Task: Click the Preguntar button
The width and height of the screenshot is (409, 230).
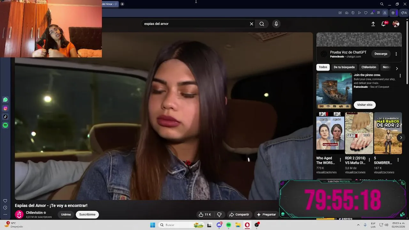Action: point(266,215)
